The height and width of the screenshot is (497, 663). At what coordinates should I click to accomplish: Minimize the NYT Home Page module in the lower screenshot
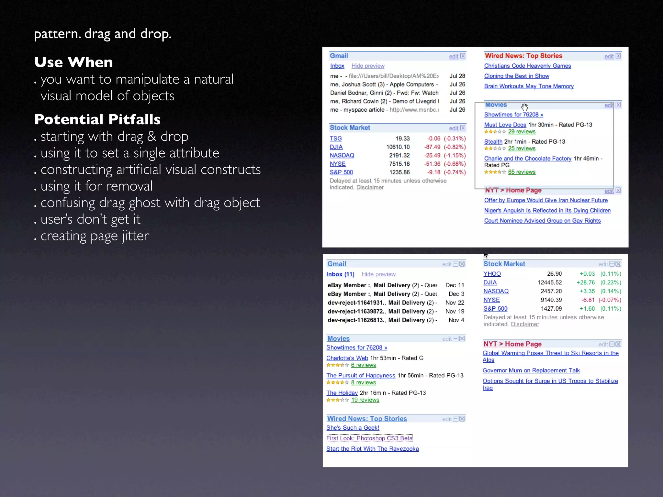point(612,344)
